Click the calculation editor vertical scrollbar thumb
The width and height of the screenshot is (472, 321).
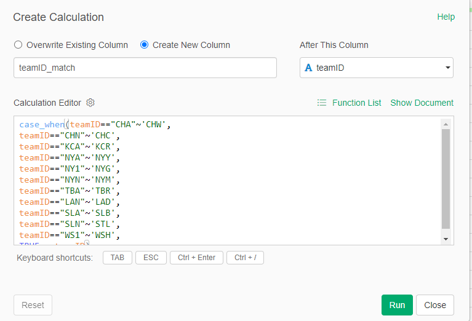(x=446, y=178)
